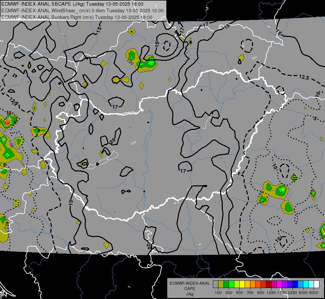
Task: Select the cyan legend swatch
Action: coord(306,284)
